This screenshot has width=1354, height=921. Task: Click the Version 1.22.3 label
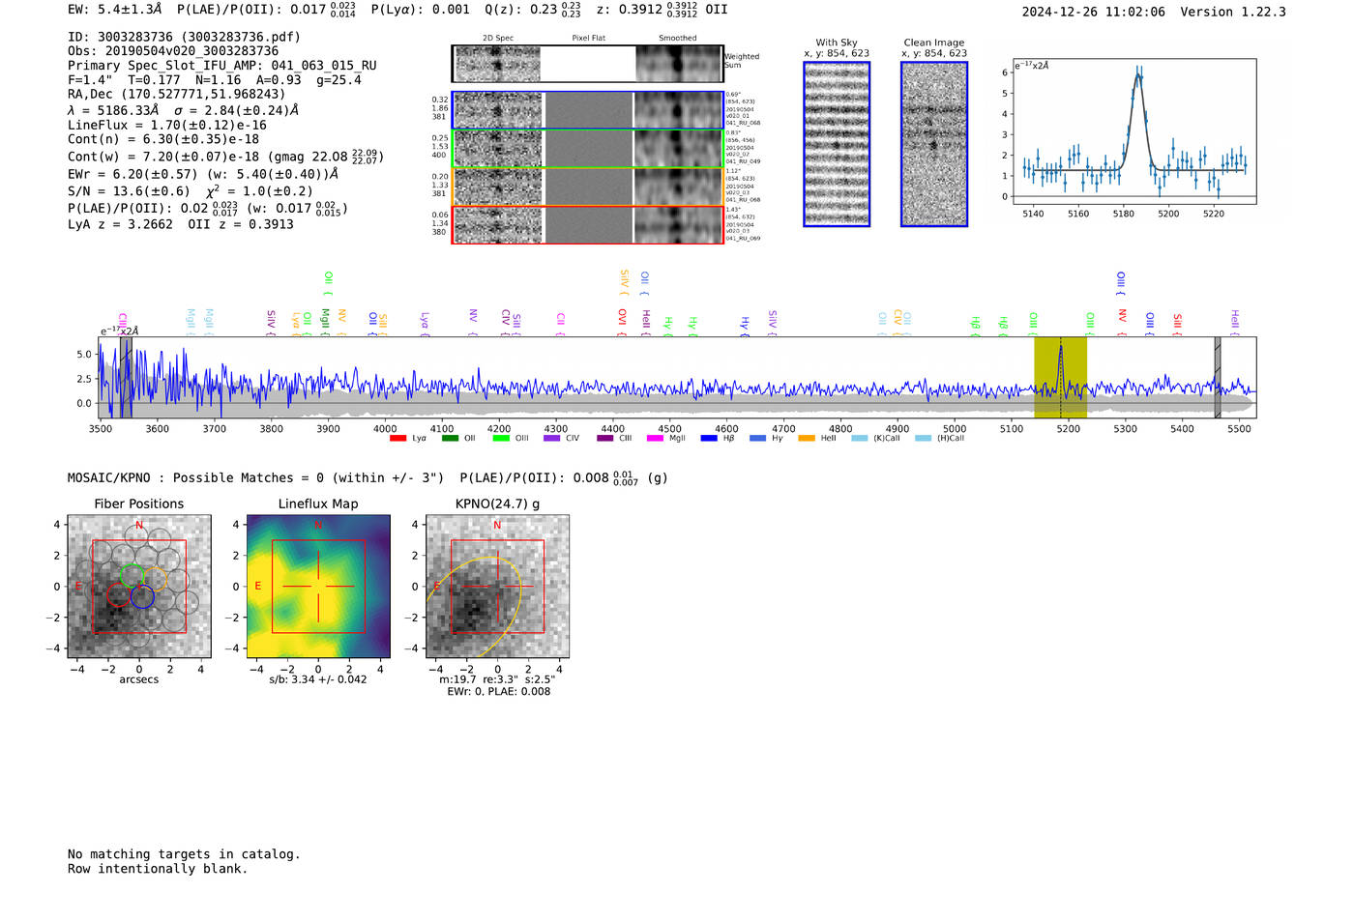(x=1233, y=12)
